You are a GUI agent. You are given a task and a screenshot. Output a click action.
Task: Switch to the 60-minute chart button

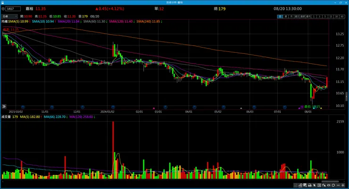coord(342,16)
